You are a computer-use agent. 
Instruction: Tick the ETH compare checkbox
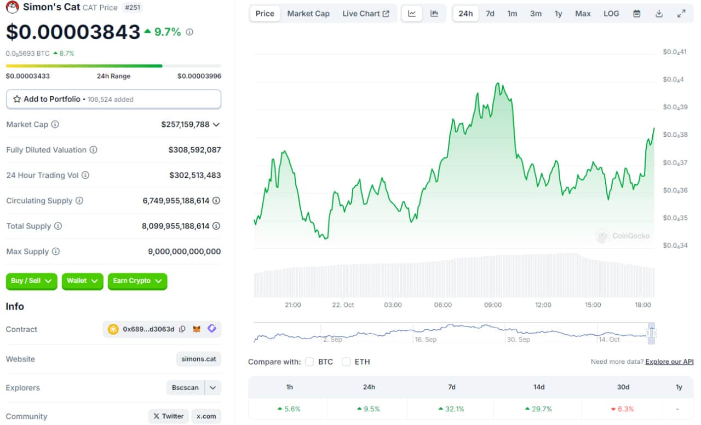[346, 362]
